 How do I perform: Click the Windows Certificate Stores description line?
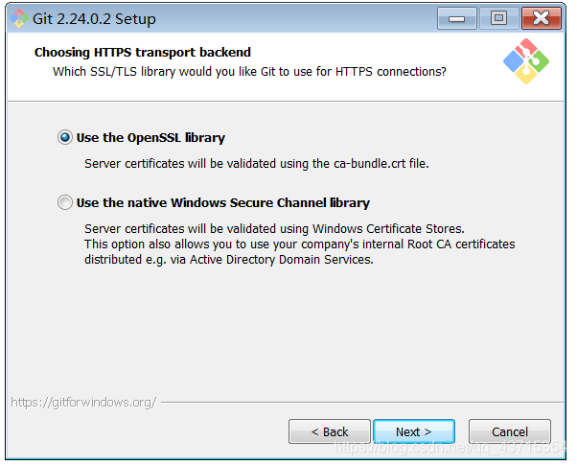(273, 228)
